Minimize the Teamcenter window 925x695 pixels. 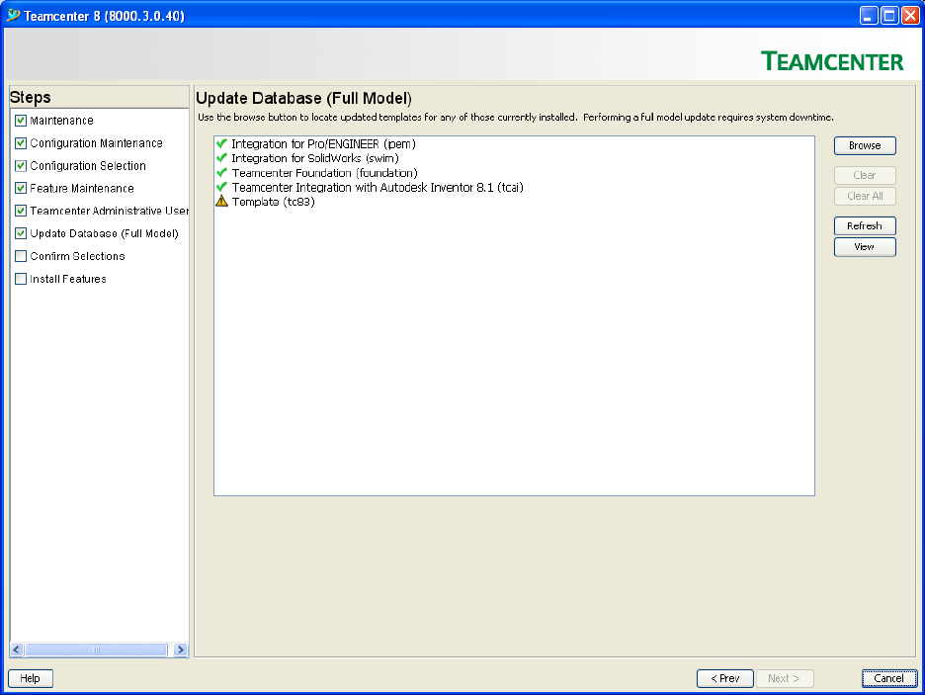pos(869,16)
